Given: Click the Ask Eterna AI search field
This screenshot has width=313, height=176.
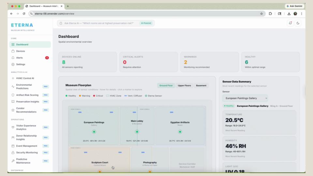Looking at the screenshot, I should [x=106, y=23].
